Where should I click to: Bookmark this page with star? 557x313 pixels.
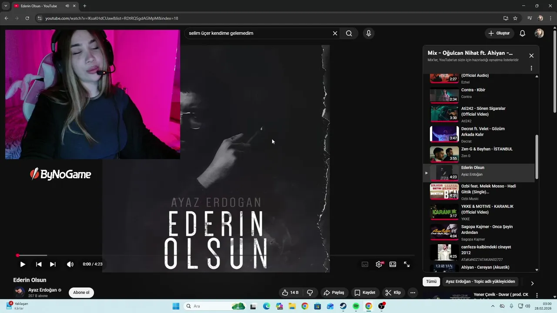[x=515, y=18]
